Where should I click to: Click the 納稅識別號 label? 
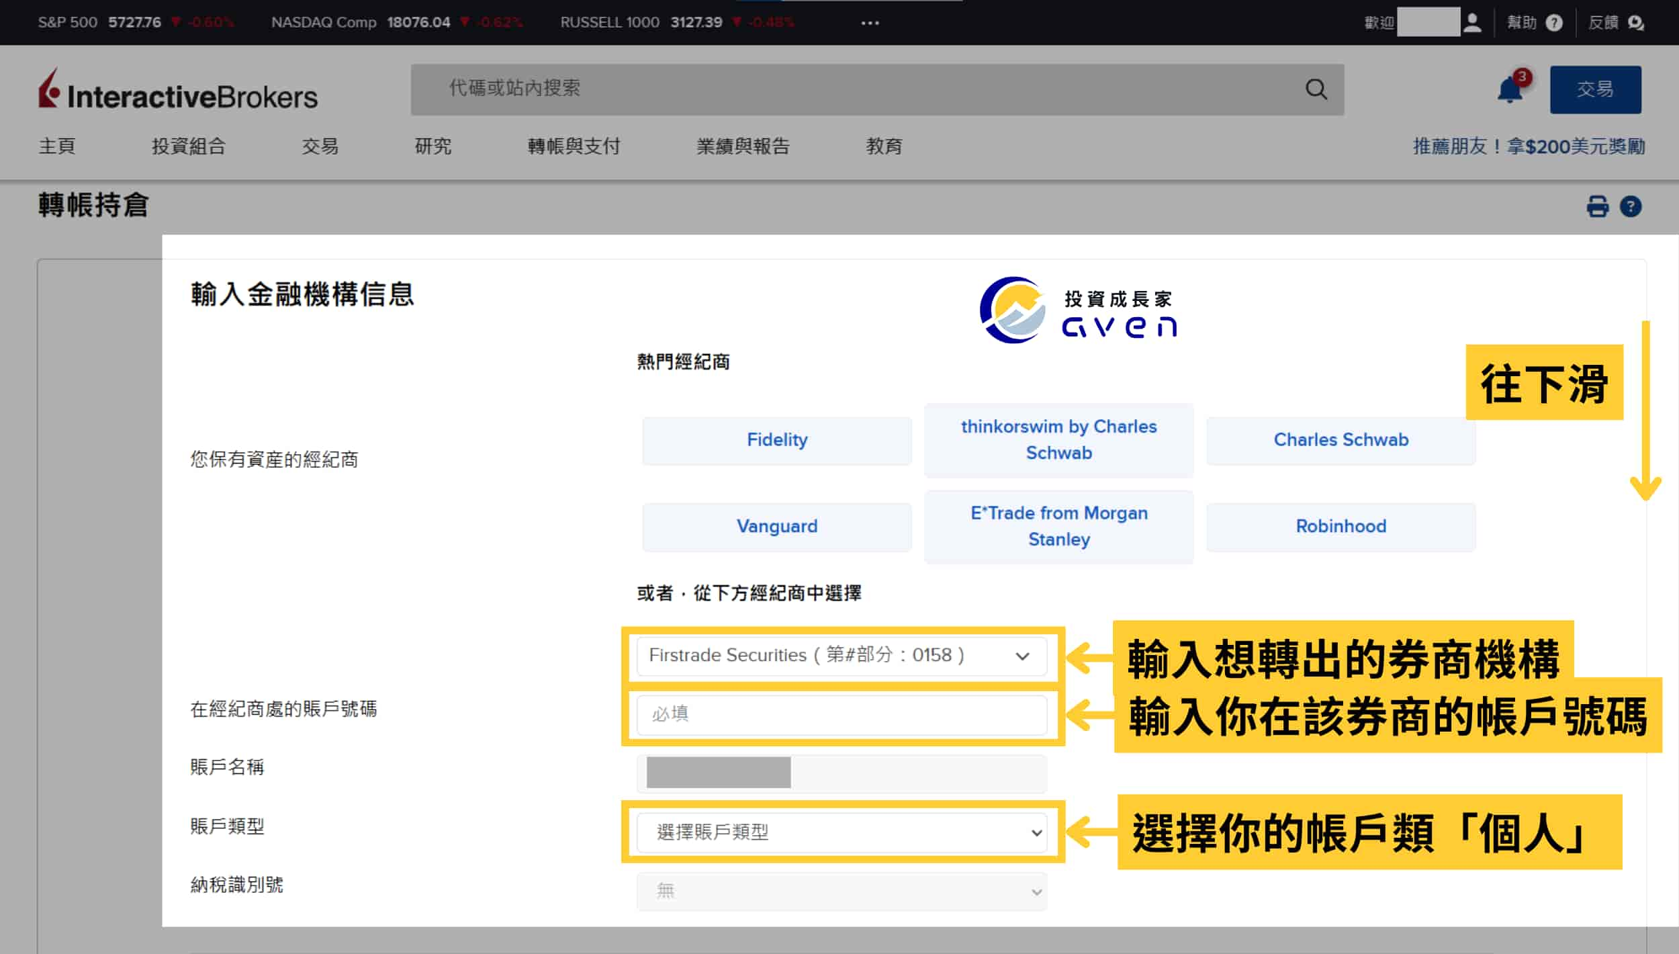[236, 885]
